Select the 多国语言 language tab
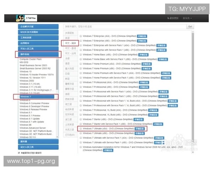 pyautogui.click(x=71, y=33)
